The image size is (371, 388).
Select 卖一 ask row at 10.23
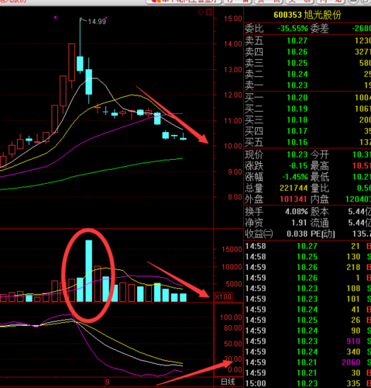307,85
